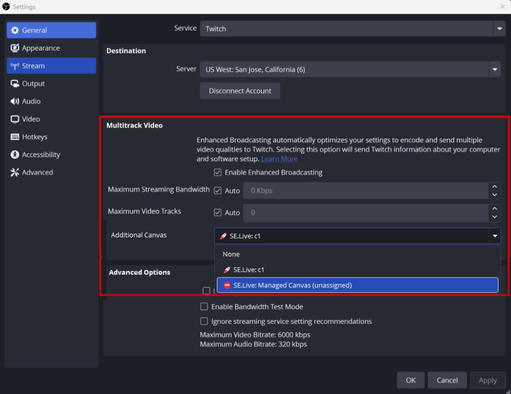The height and width of the screenshot is (394, 511).
Task: Toggle Auto for Maximum Streaming Bandwidth
Action: click(218, 191)
